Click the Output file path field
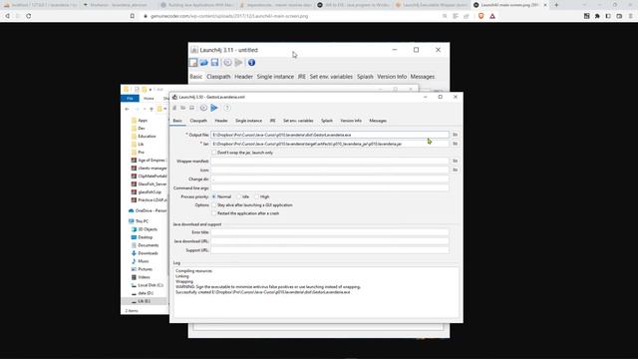The width and height of the screenshot is (638, 359). [x=330, y=135]
